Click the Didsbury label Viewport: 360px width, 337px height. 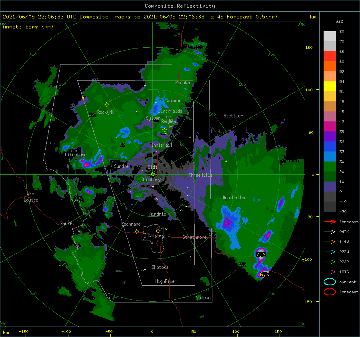coord(151,180)
